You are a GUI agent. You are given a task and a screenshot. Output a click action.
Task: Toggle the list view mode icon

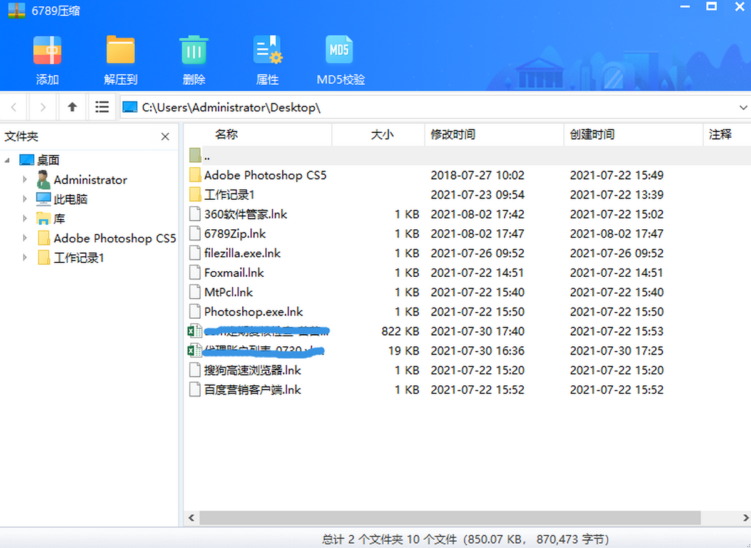(102, 107)
